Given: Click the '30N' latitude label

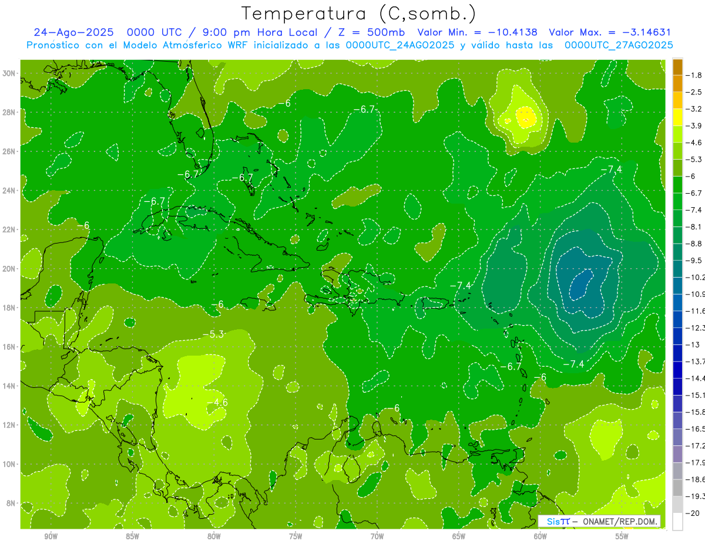Looking at the screenshot, I should tap(9, 73).
